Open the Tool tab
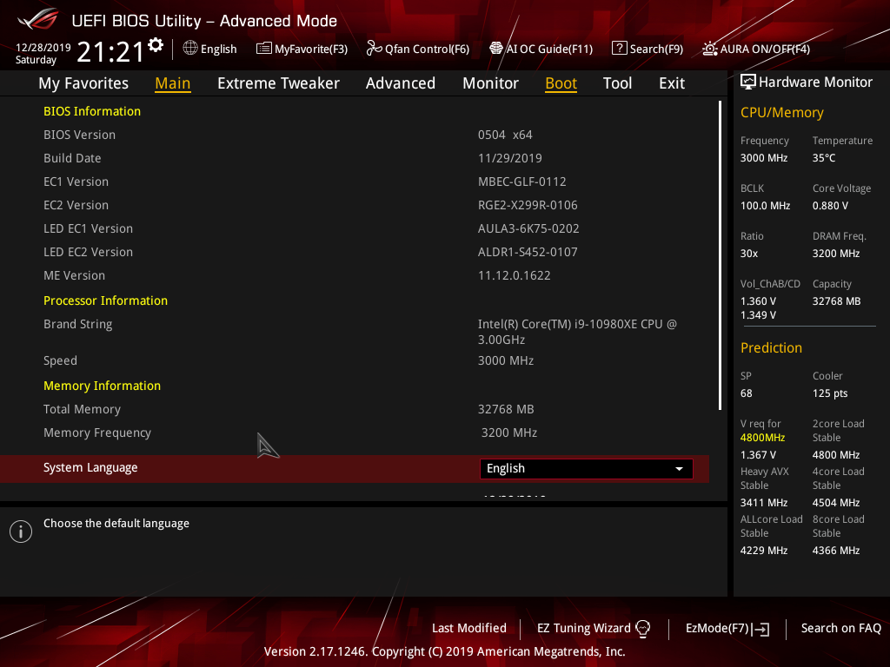Viewport: 890px width, 667px height. point(617,83)
